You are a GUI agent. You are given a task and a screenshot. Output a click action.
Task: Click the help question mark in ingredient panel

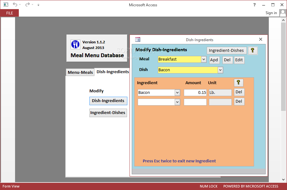tap(238, 83)
